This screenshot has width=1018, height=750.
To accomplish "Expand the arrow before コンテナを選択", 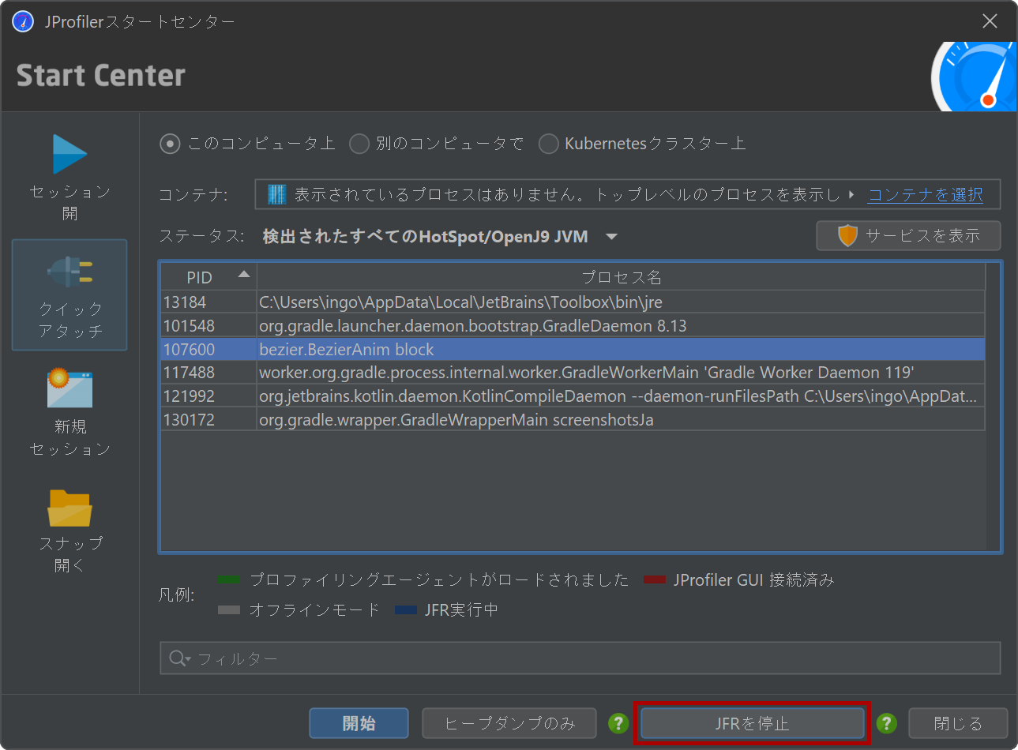I will tap(851, 194).
